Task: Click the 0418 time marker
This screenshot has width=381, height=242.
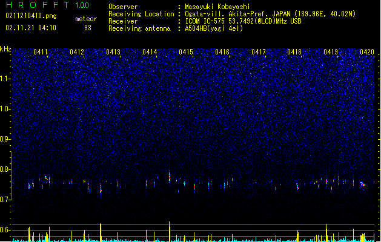Action: click(294, 52)
